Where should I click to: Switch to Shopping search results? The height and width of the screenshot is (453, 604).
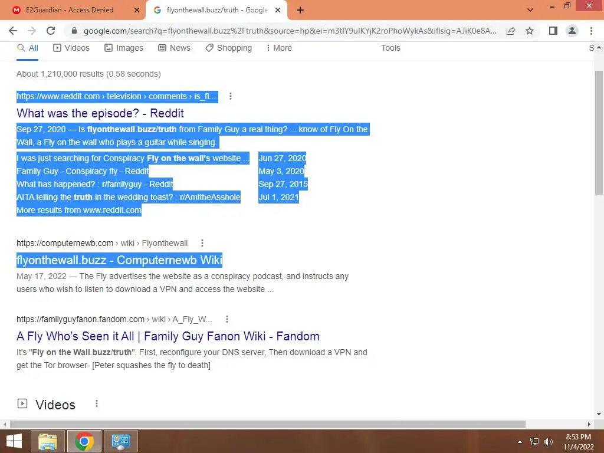click(x=228, y=48)
